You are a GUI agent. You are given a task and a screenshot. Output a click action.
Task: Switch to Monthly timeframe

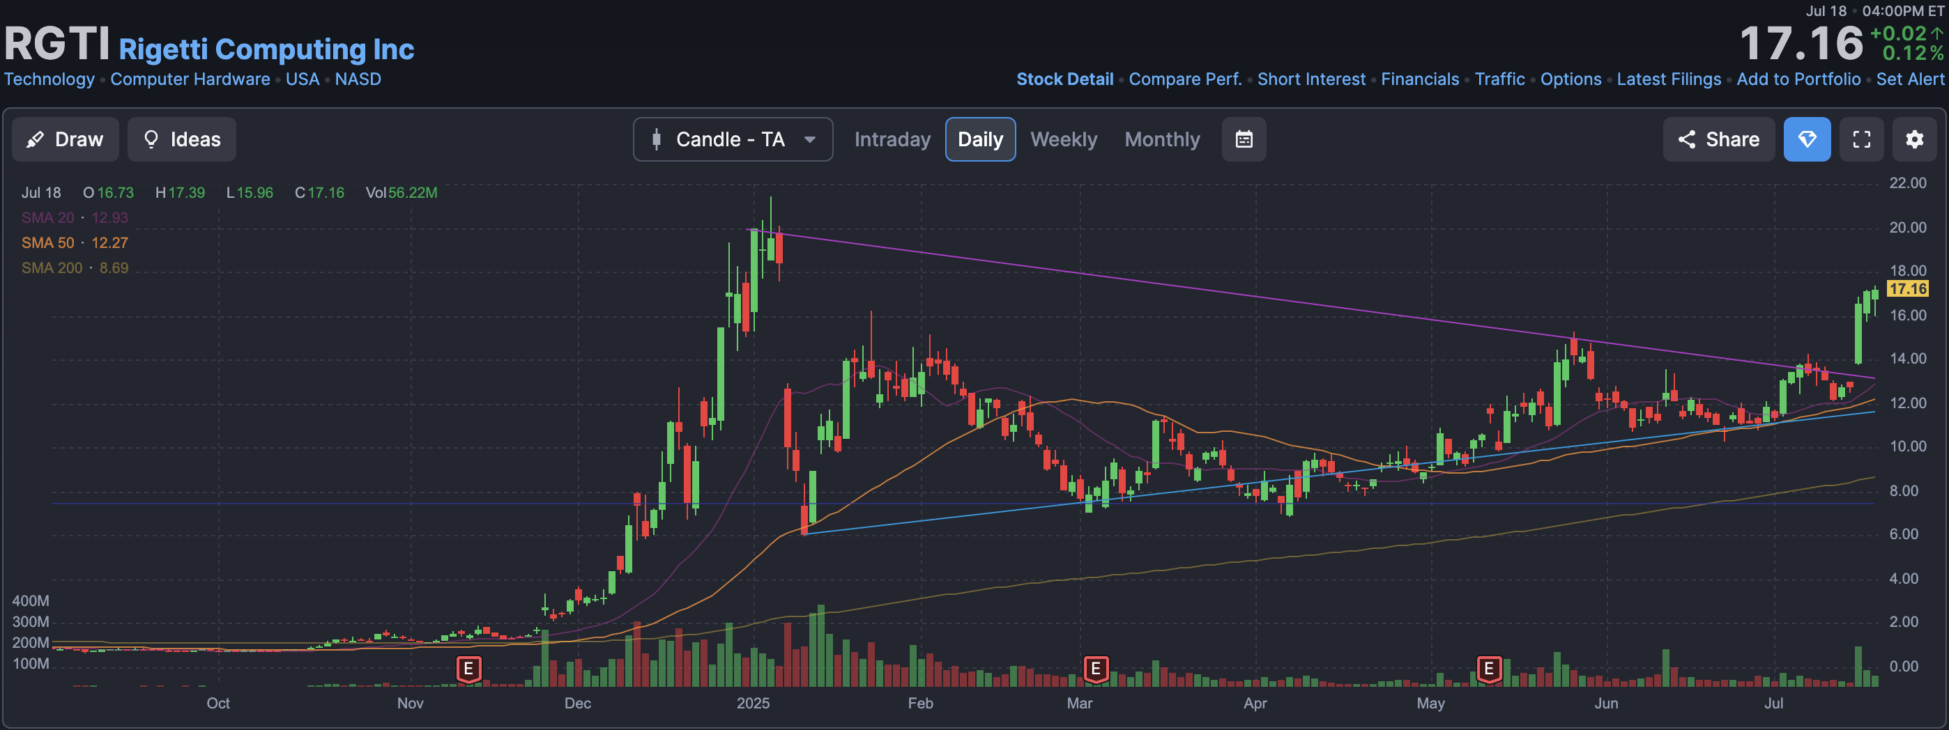pos(1161,139)
